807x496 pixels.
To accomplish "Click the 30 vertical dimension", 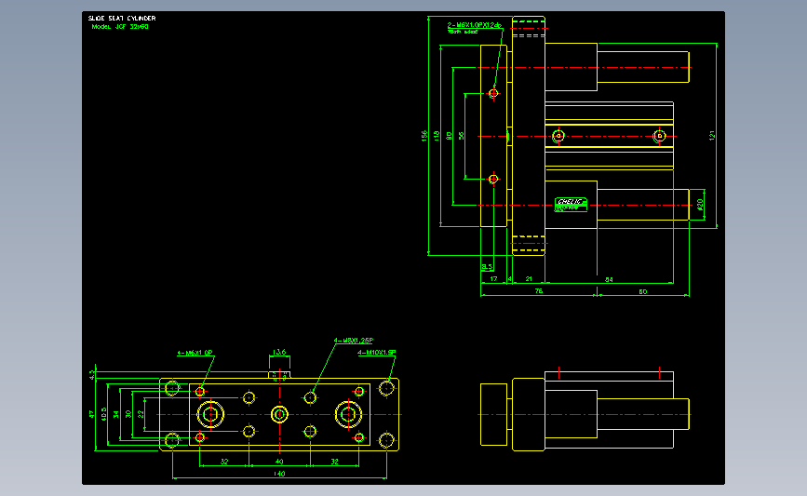I will [x=128, y=414].
